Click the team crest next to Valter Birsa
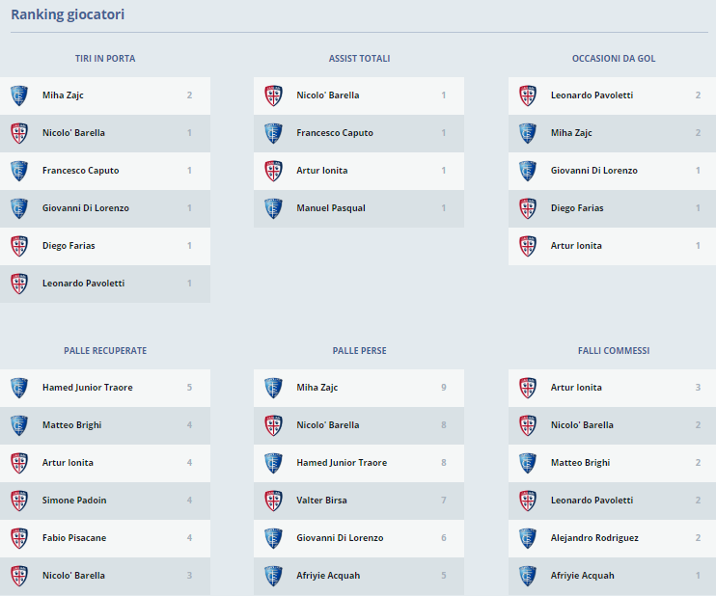This screenshot has width=716, height=596. coord(273,501)
